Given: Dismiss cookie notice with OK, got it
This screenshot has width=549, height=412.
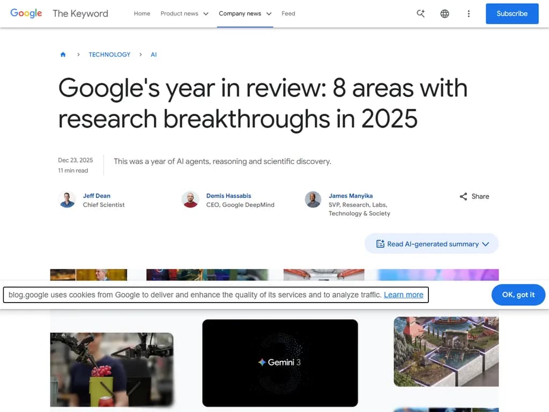Looking at the screenshot, I should (x=518, y=295).
